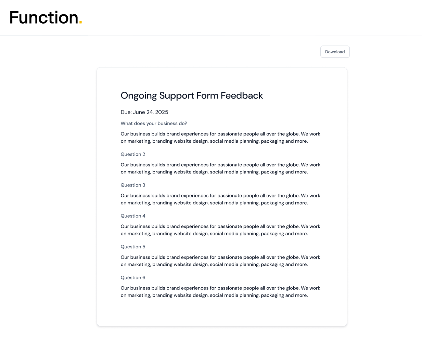This screenshot has width=422, height=352.
Task: Click the answer paragraph under Question 4
Action: point(220,230)
